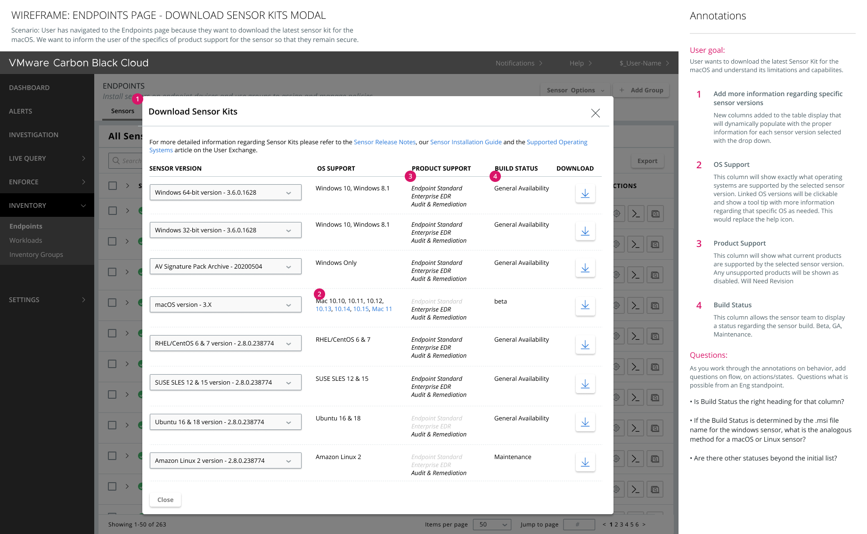
Task: Click the 10.14 macOS version link
Action: 342,309
